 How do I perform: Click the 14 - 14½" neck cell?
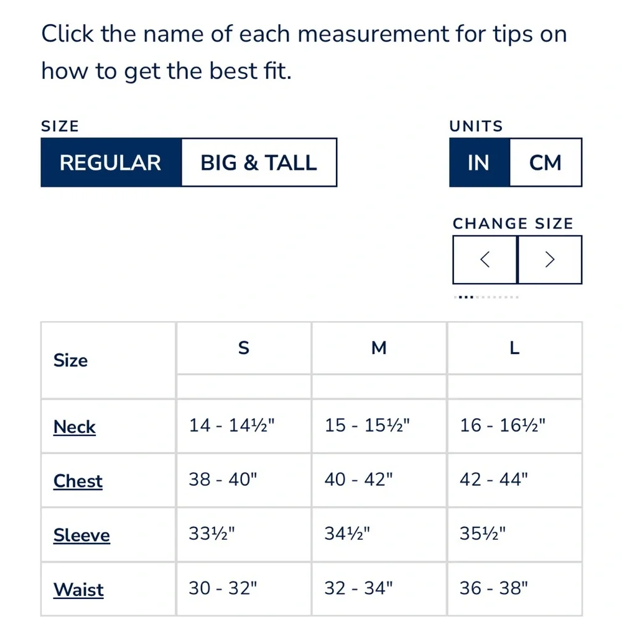[x=244, y=426]
